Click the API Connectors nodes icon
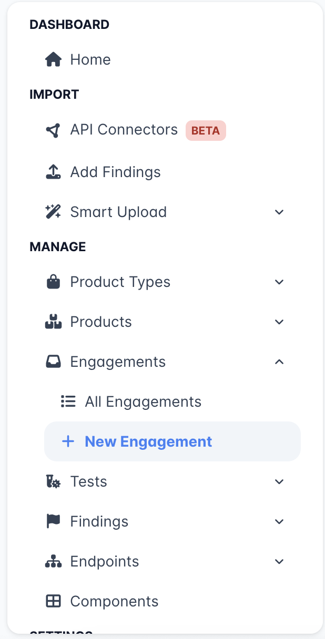 (54, 130)
